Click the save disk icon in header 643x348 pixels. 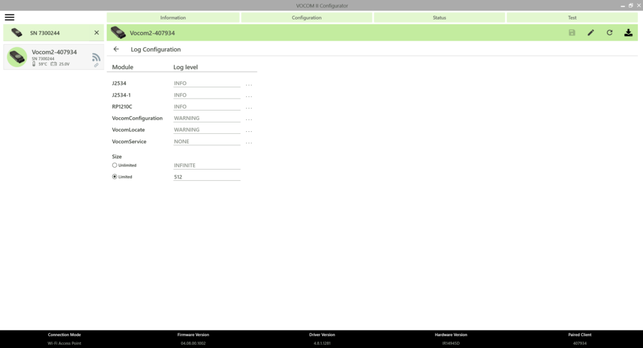coord(571,33)
